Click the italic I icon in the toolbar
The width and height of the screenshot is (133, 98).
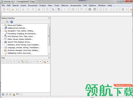click(65, 9)
